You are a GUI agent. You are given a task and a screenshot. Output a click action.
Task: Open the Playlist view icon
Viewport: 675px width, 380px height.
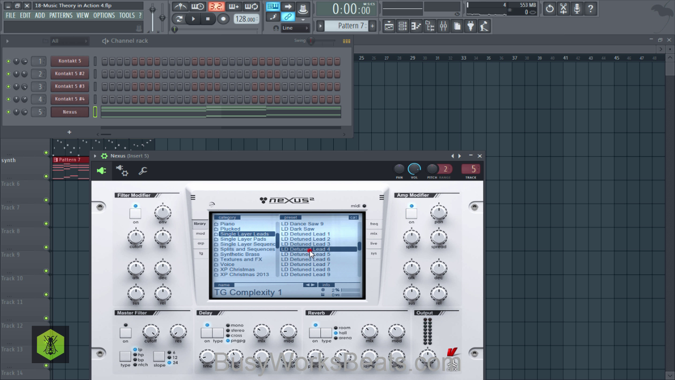pyautogui.click(x=389, y=26)
